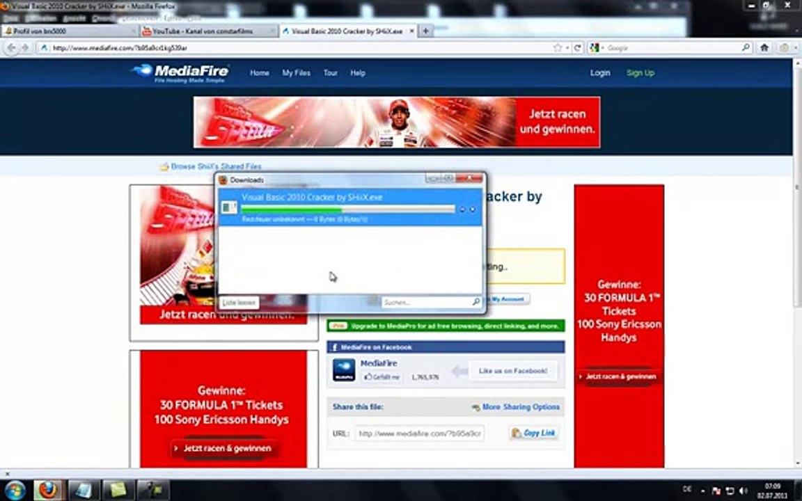The image size is (802, 501).
Task: Open My Files in MediaFire nav
Action: point(296,73)
